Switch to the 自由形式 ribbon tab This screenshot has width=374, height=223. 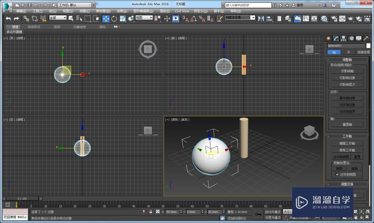tap(34, 27)
